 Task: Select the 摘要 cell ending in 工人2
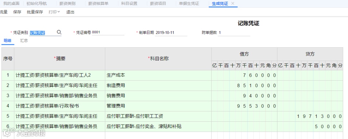[60, 75]
